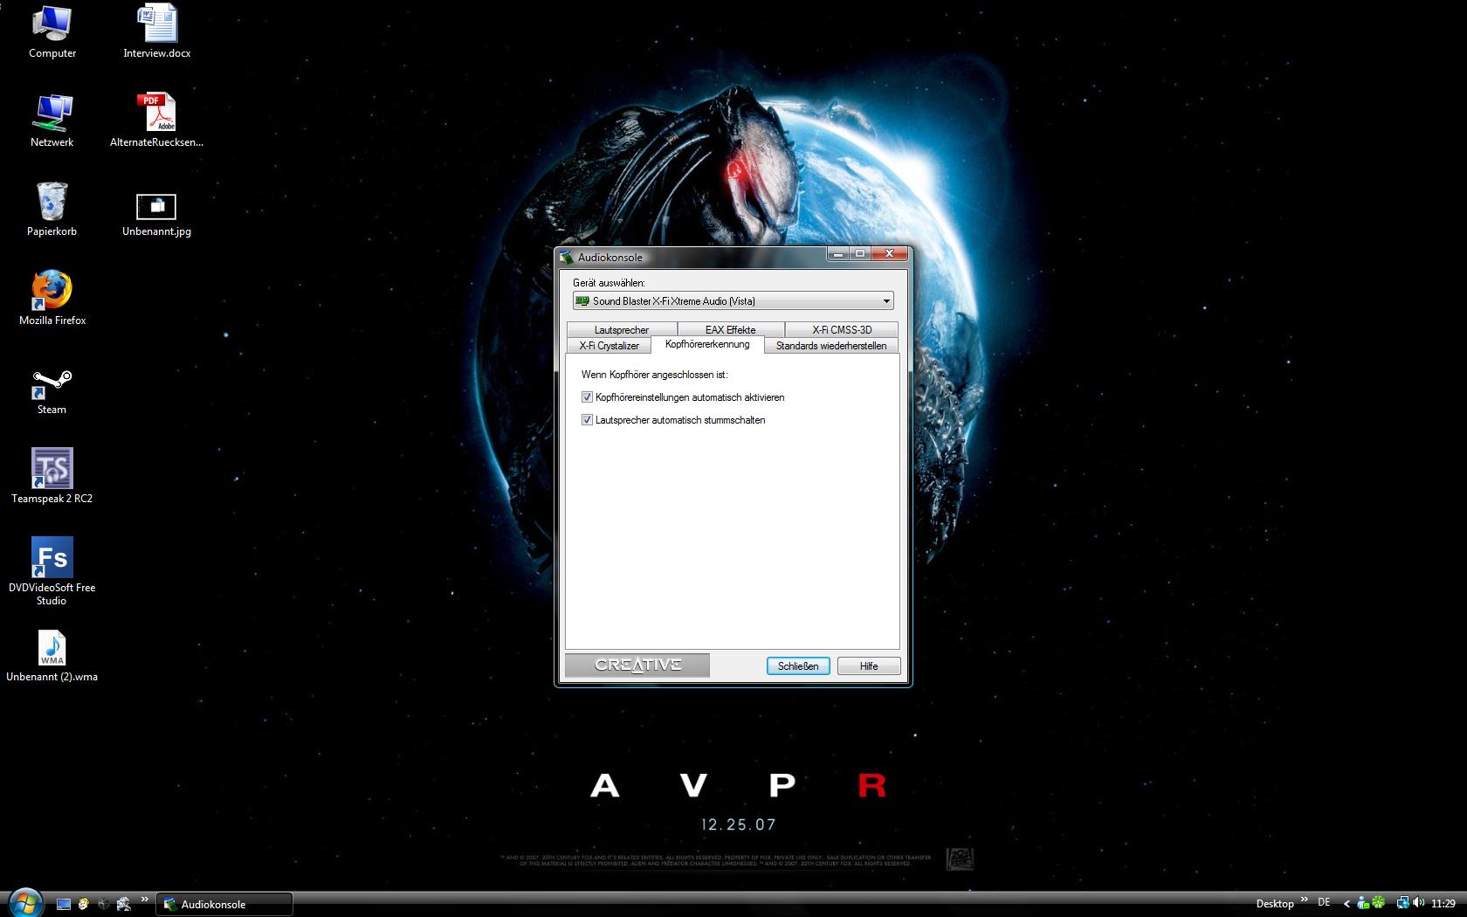This screenshot has width=1467, height=917.
Task: Toggle Lautsprecher automatisch stummschalten checkbox
Action: coord(587,420)
